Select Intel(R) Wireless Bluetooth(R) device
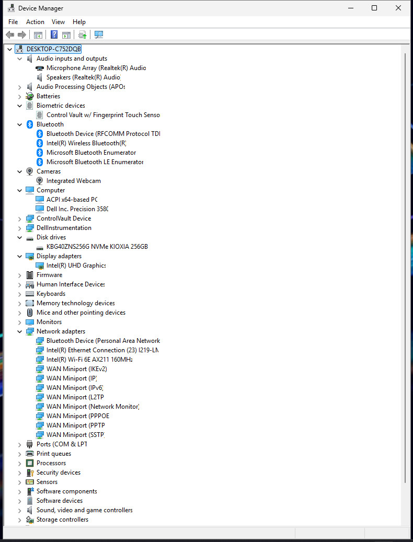 pyautogui.click(x=86, y=143)
